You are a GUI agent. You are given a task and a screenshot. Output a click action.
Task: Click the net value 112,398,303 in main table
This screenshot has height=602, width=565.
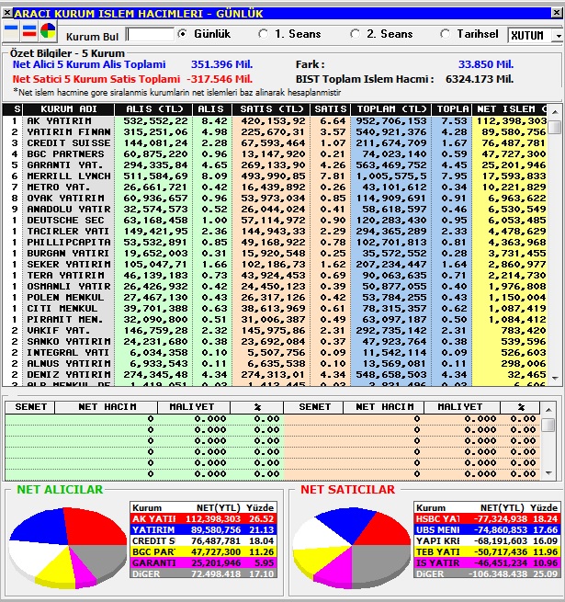(512, 121)
